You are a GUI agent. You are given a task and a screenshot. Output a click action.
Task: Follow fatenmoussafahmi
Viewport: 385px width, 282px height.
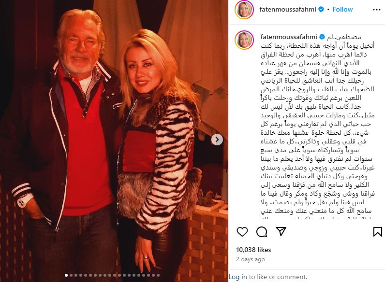click(x=342, y=9)
